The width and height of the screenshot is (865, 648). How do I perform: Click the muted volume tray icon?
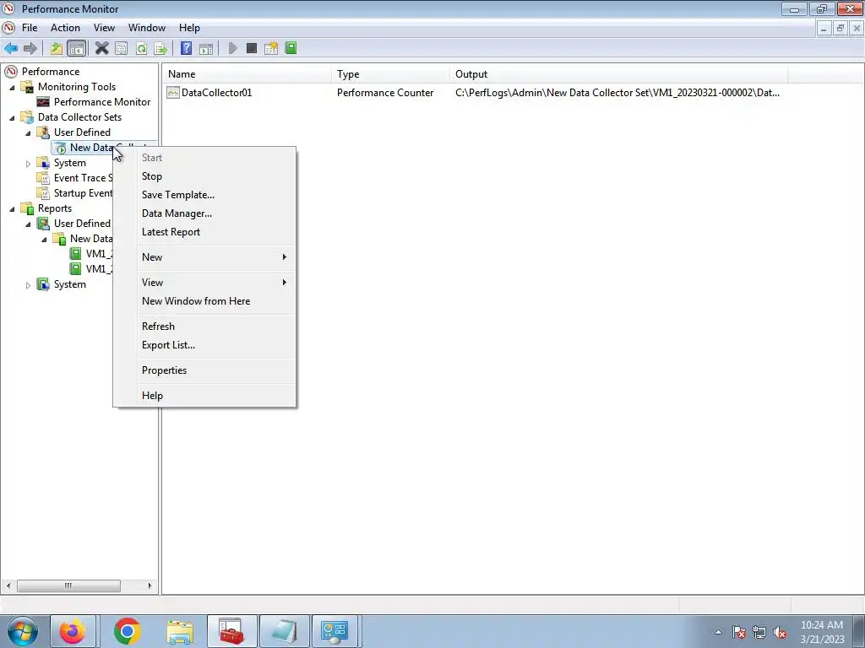780,633
